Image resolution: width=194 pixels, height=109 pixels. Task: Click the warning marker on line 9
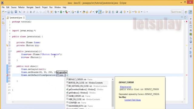[7, 45]
